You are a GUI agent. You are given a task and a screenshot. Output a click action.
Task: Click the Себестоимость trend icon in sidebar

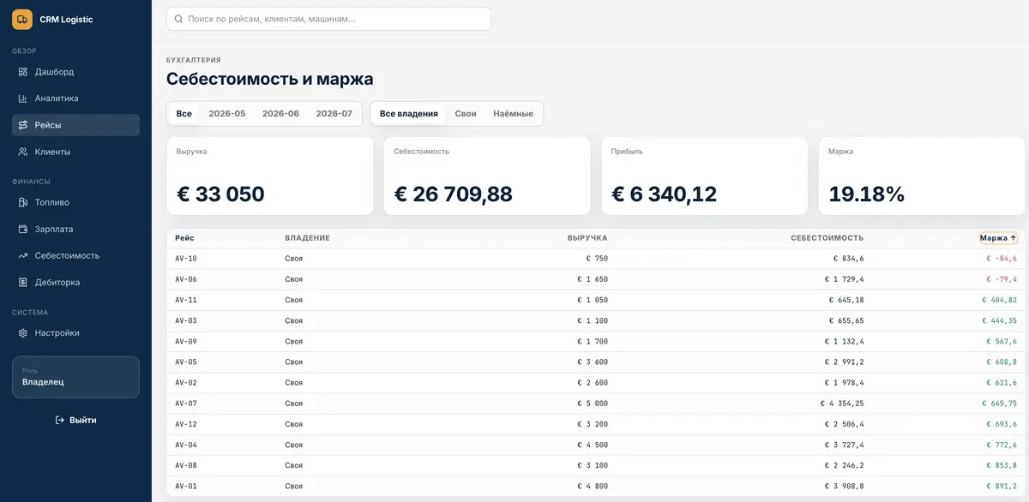pos(23,255)
